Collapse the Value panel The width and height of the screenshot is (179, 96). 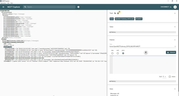[175, 27]
